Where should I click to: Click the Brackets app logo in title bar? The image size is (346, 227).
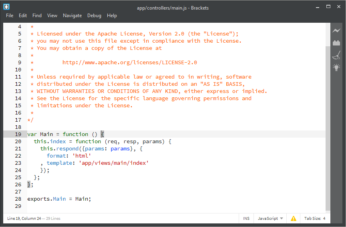coord(6,7)
